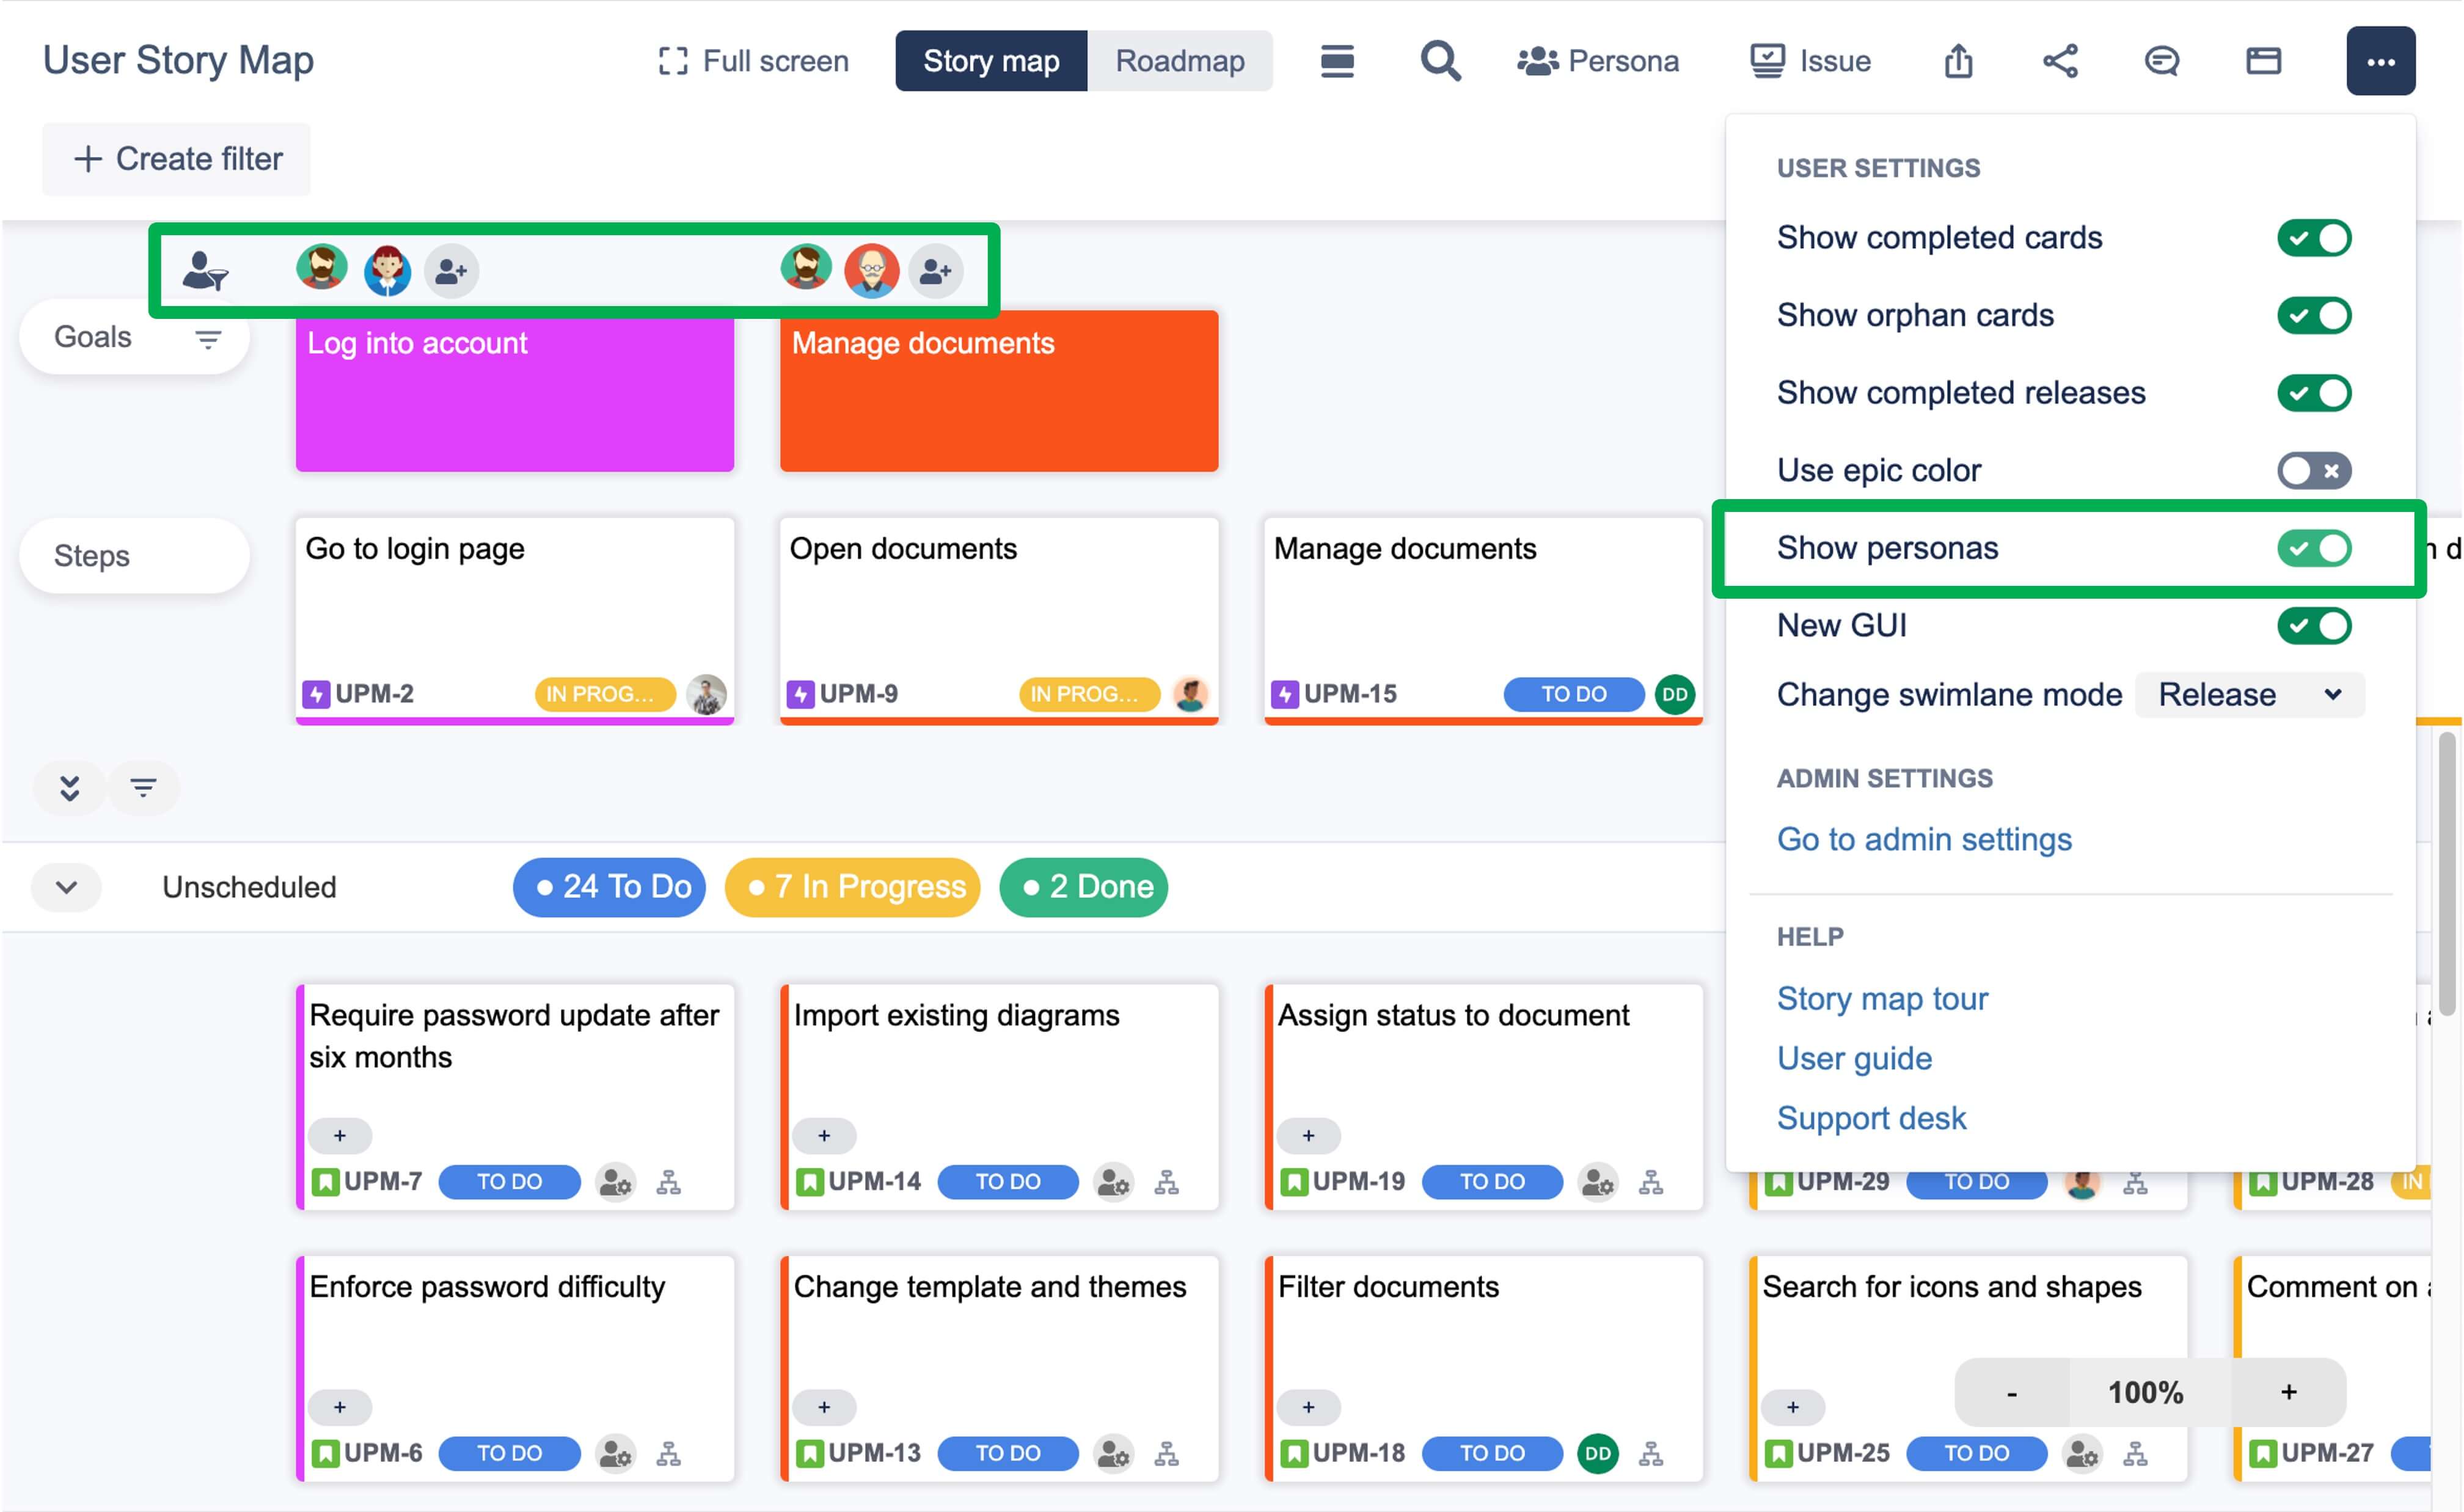The image size is (2464, 1512).
Task: Click the Create filter button
Action: point(177,159)
